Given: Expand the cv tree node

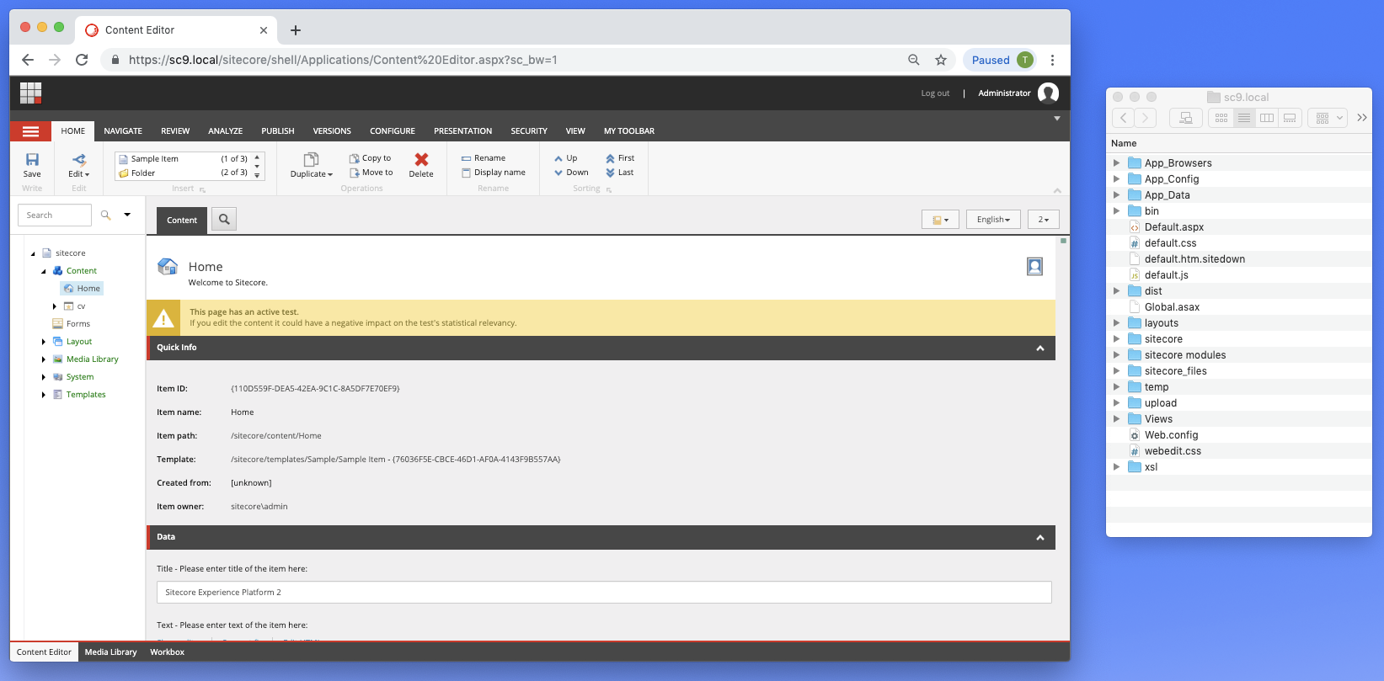Looking at the screenshot, I should point(55,306).
